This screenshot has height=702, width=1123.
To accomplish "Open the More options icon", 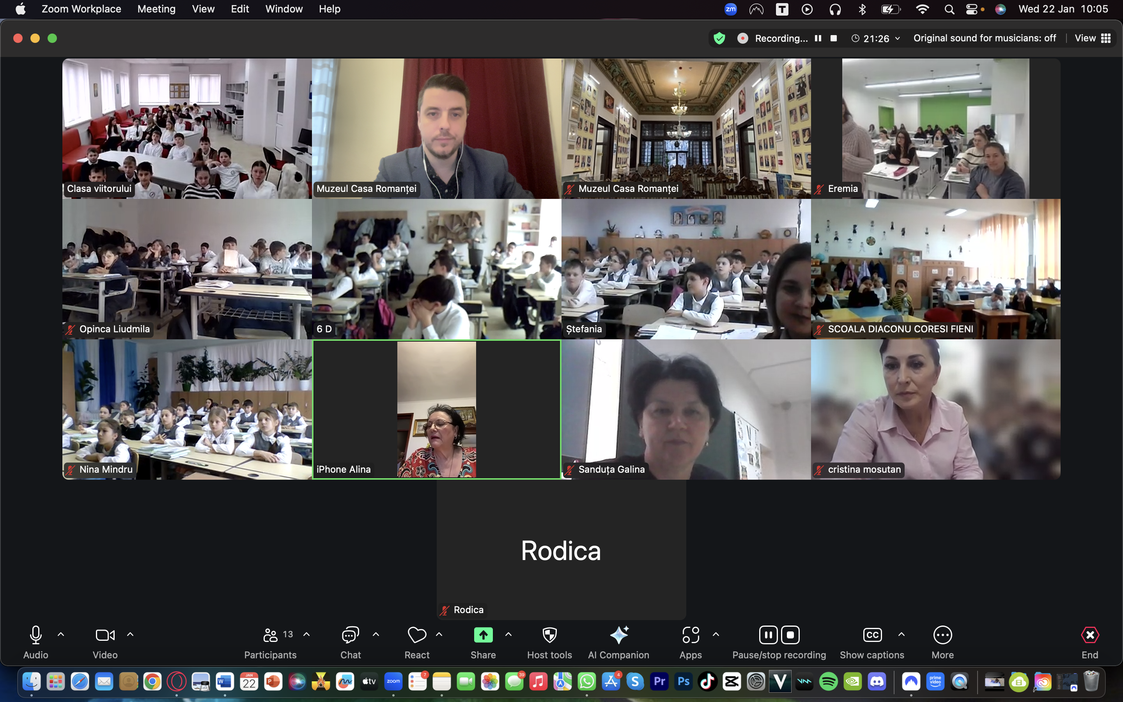I will coord(942,635).
